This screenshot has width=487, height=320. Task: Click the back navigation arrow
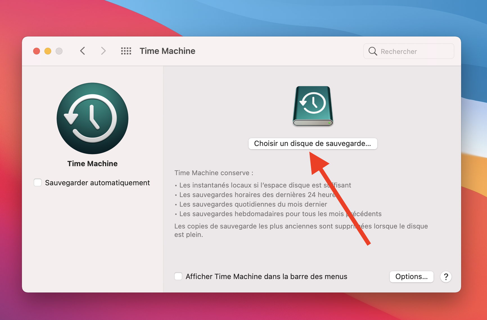(x=82, y=51)
